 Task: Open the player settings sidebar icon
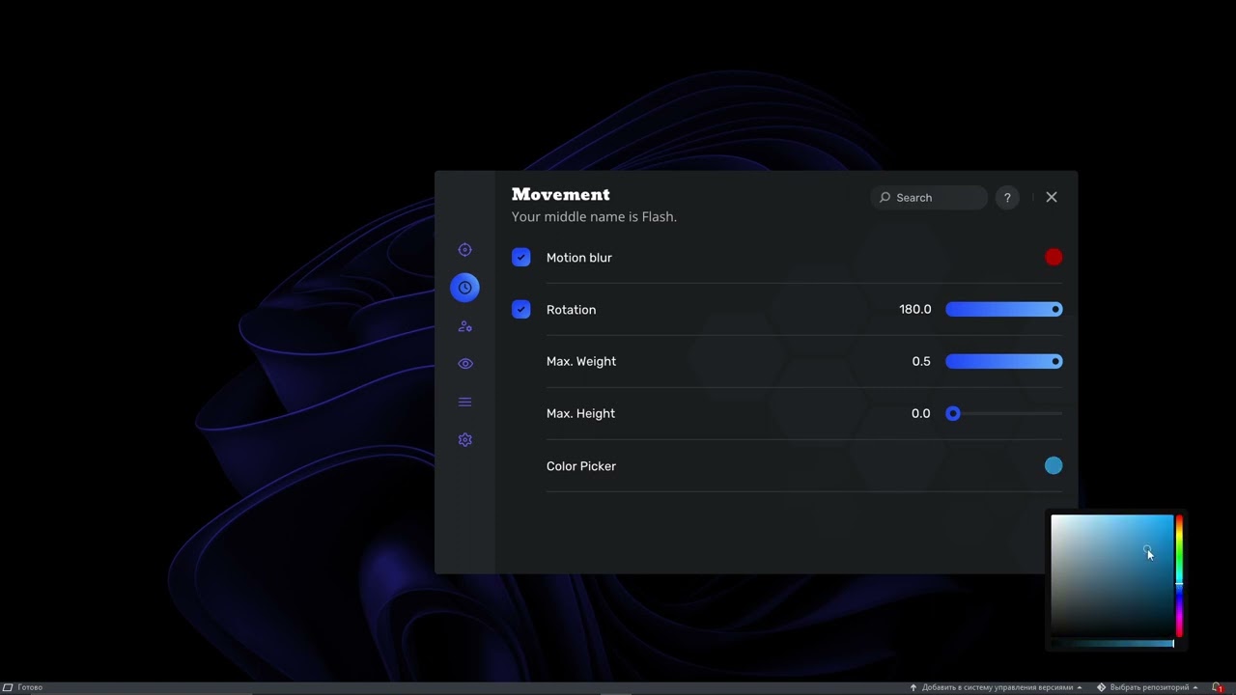464,326
